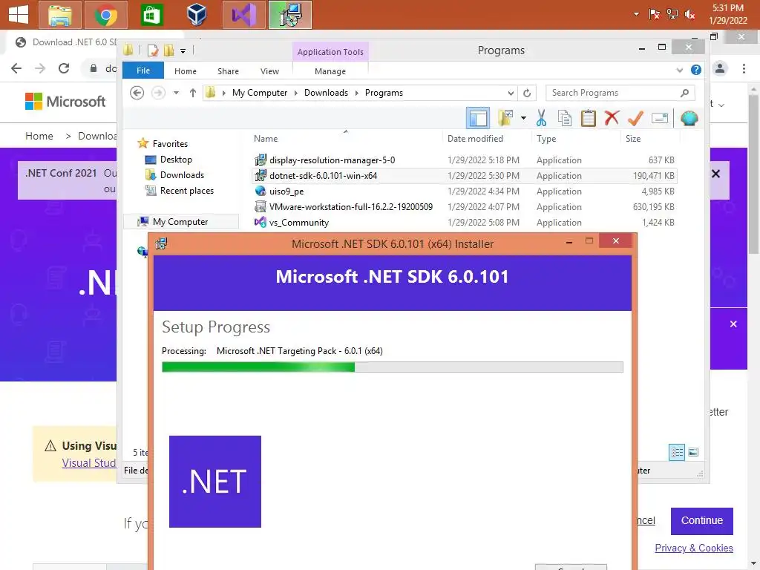Image resolution: width=760 pixels, height=570 pixels.
Task: Expand the ribbon with the chevron
Action: pyautogui.click(x=679, y=71)
